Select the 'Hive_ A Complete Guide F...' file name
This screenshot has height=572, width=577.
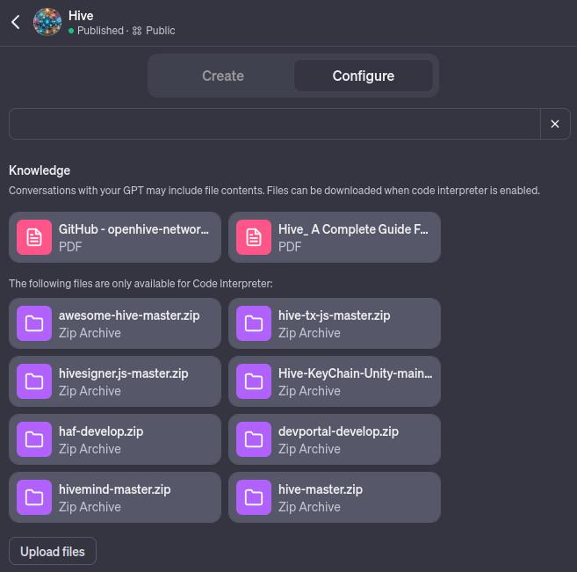[x=353, y=229]
